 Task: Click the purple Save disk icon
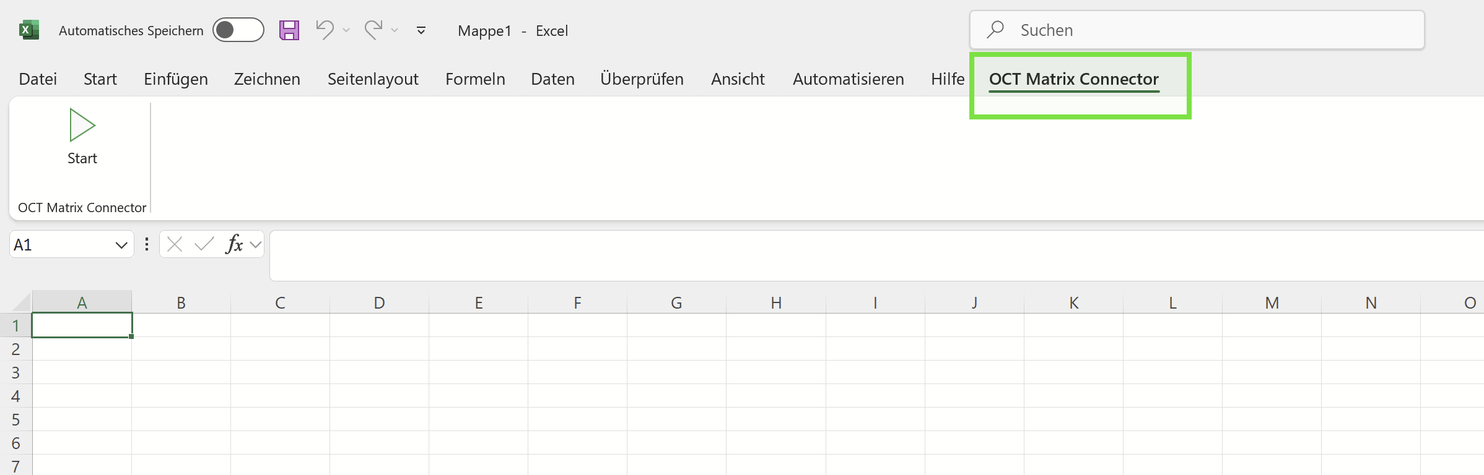[289, 30]
